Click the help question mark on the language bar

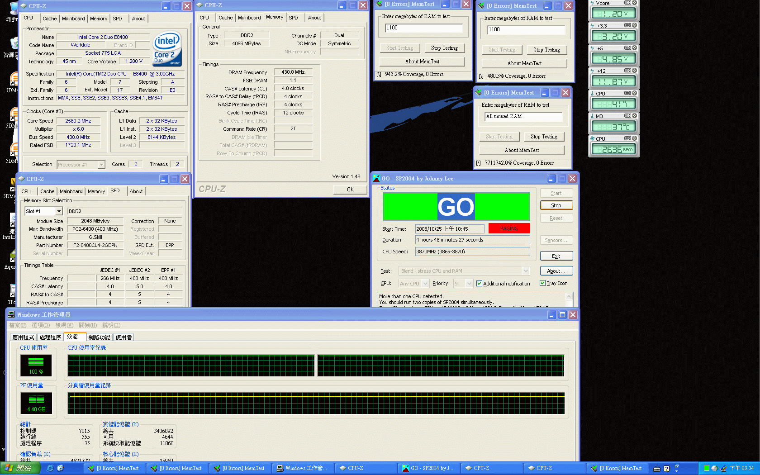[666, 469]
